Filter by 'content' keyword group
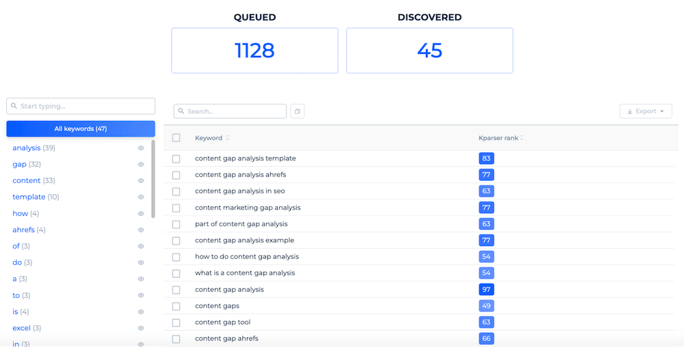The height and width of the screenshot is (347, 684). (x=34, y=181)
